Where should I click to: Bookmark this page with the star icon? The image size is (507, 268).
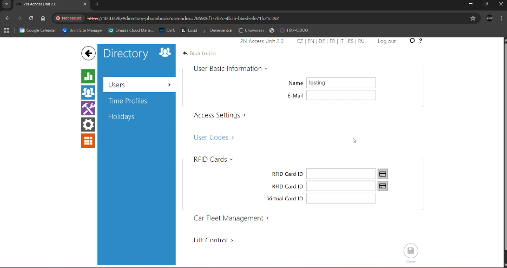473,18
